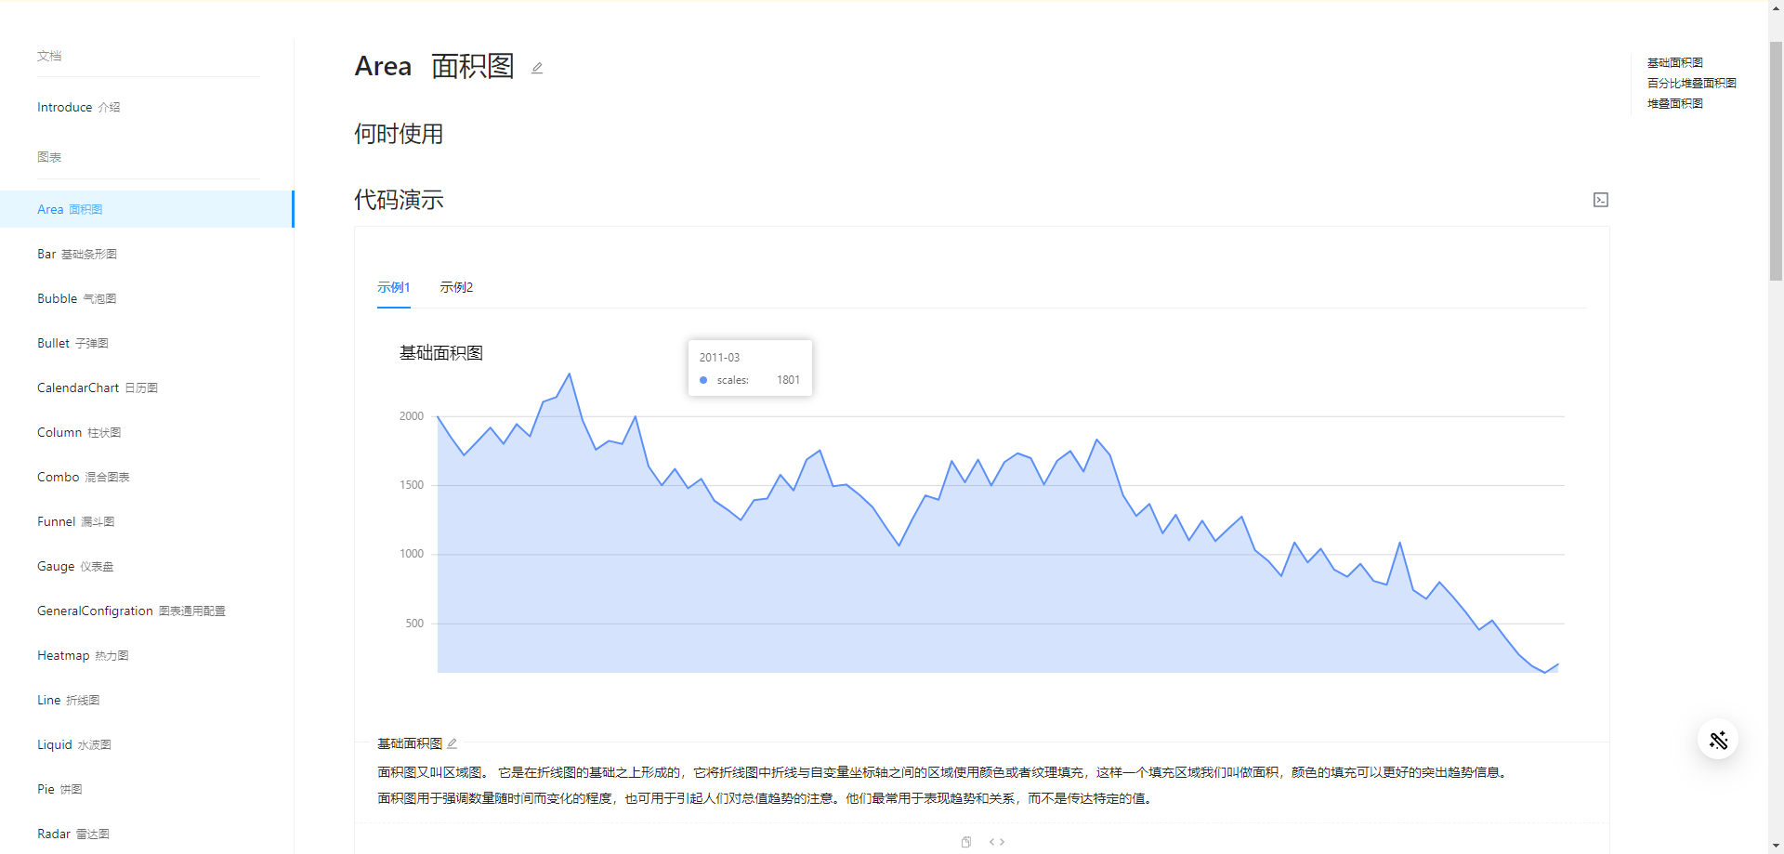Navigate to CalendarChart 日历图
This screenshot has height=854, width=1784.
pos(147,388)
